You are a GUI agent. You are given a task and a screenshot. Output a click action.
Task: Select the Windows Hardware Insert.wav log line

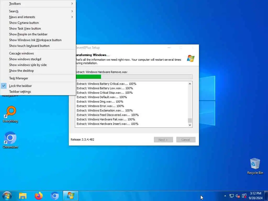point(108,124)
